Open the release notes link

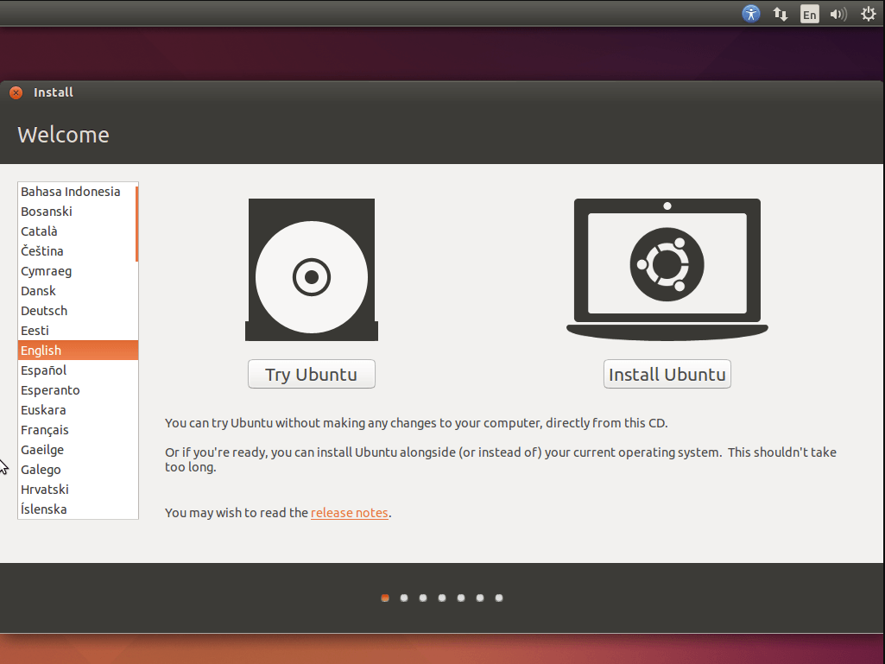[x=350, y=513]
